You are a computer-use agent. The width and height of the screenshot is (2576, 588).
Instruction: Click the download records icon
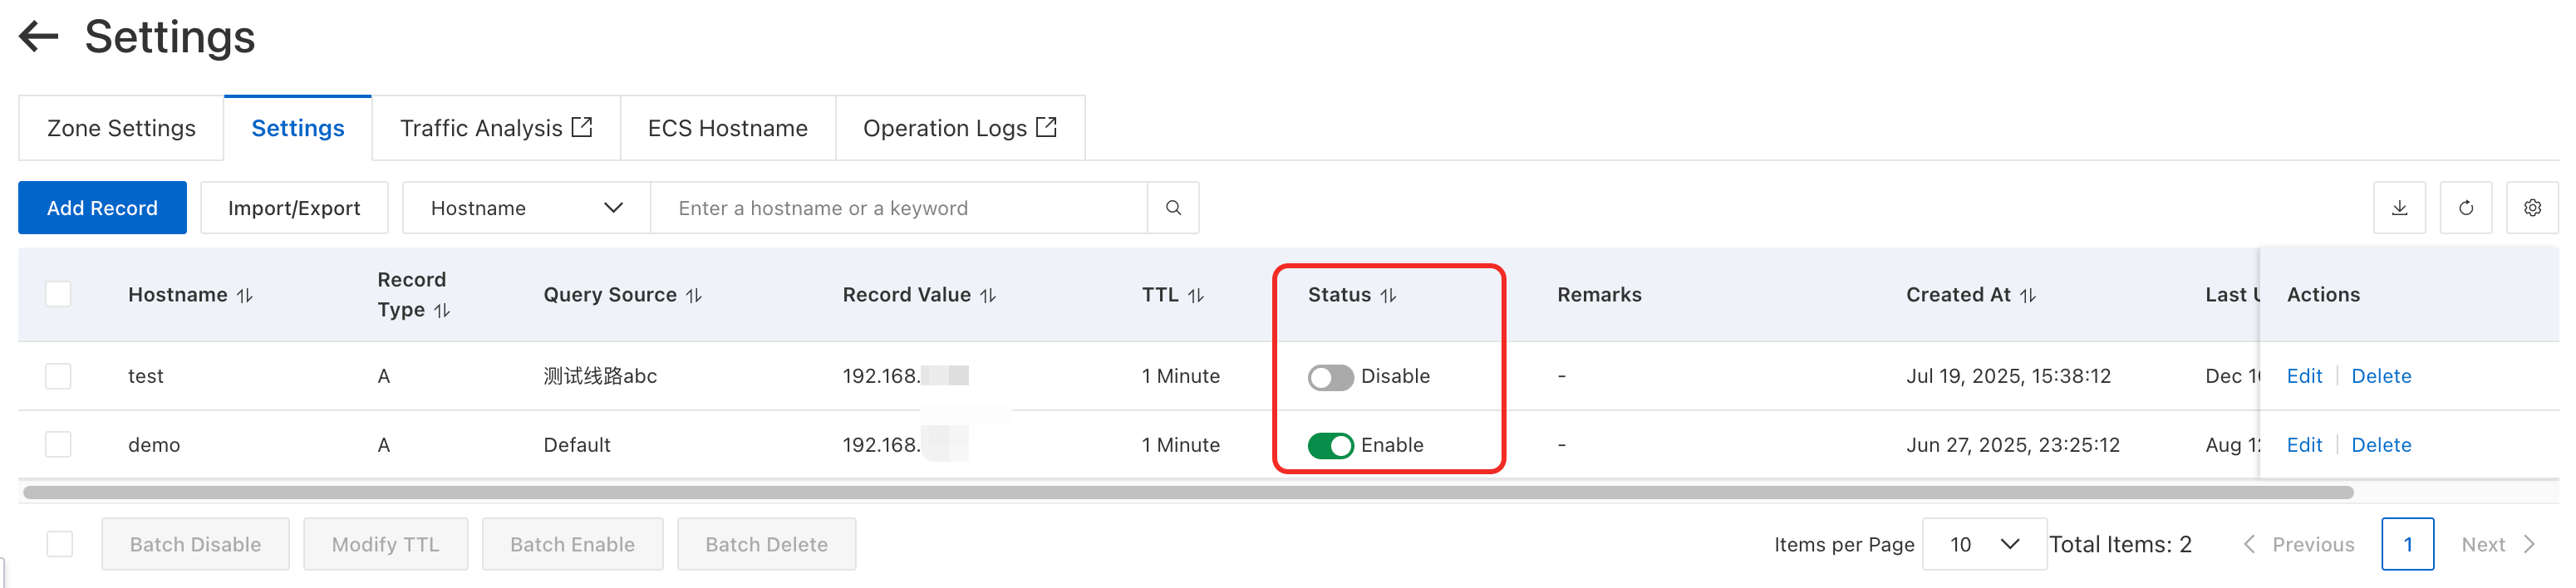(x=2399, y=208)
